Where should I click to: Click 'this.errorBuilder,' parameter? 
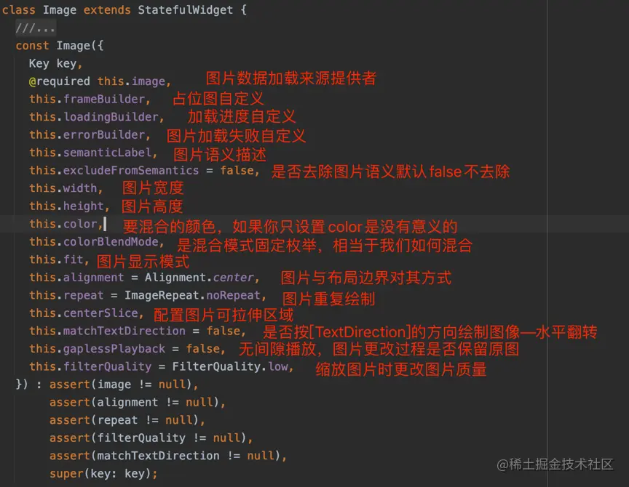90,134
